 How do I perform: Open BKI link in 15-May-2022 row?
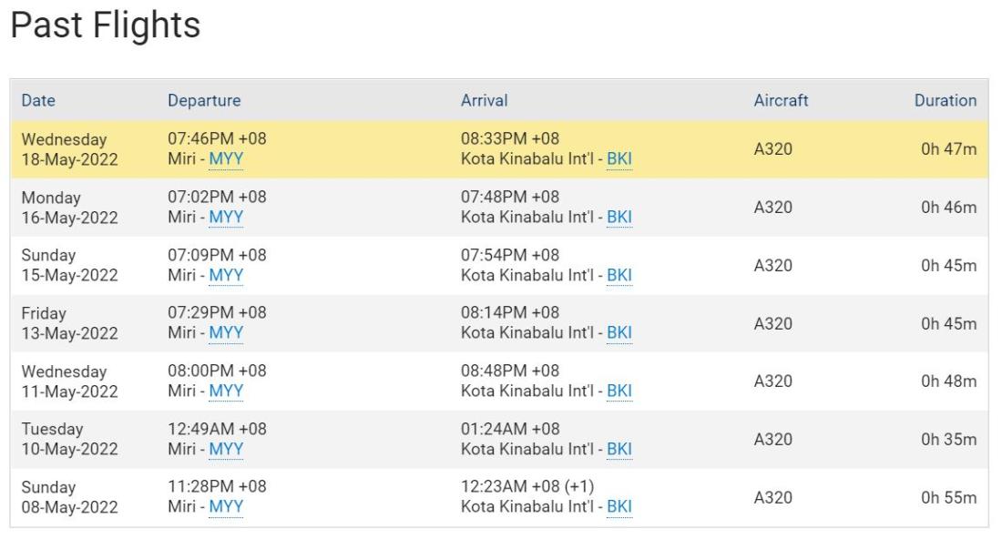click(619, 275)
